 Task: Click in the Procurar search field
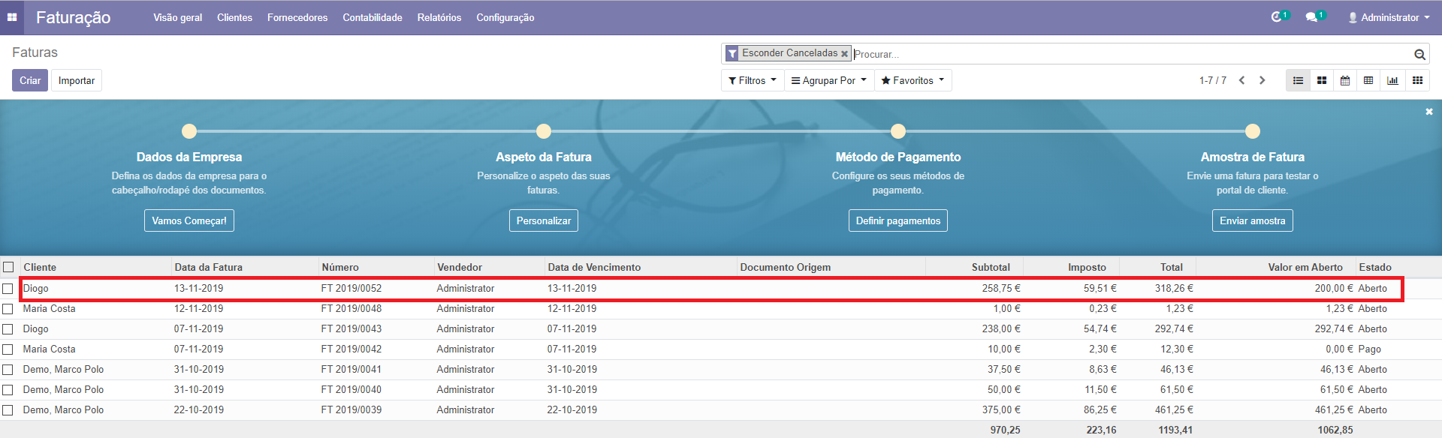pyautogui.click(x=1127, y=54)
